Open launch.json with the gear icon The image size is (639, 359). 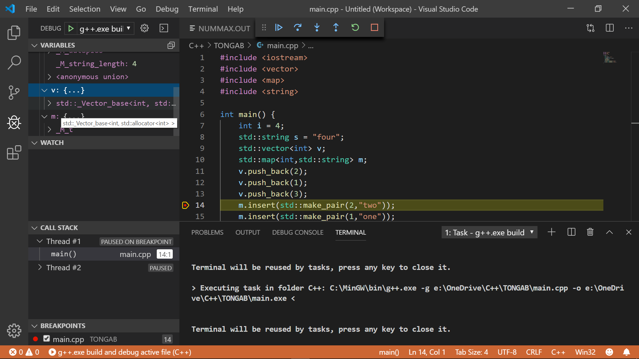(x=144, y=28)
